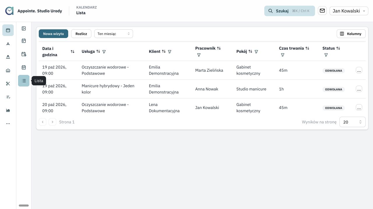This screenshot has height=209, width=373.
Task: Open row actions for Lena Dokumentacyjna visit
Action: click(x=359, y=107)
